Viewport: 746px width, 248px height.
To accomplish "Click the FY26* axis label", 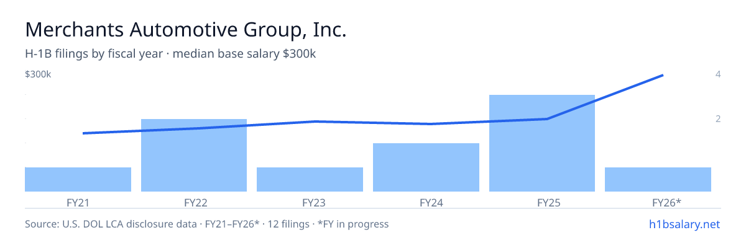I will point(666,202).
